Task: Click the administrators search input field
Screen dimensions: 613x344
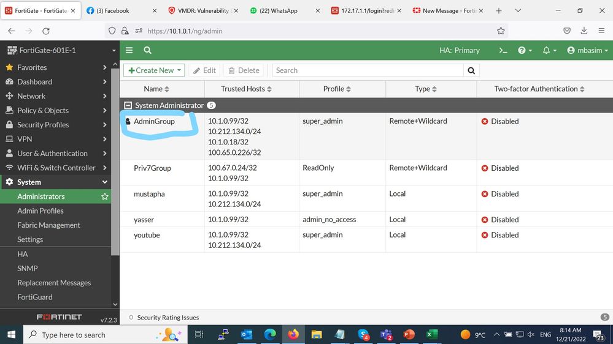Action: pyautogui.click(x=367, y=70)
